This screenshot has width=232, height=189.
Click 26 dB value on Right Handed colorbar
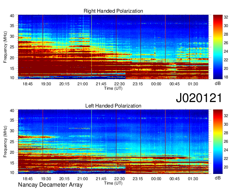226,43
